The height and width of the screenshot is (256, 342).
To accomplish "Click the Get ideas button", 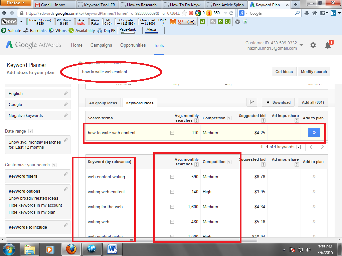I will point(284,72).
